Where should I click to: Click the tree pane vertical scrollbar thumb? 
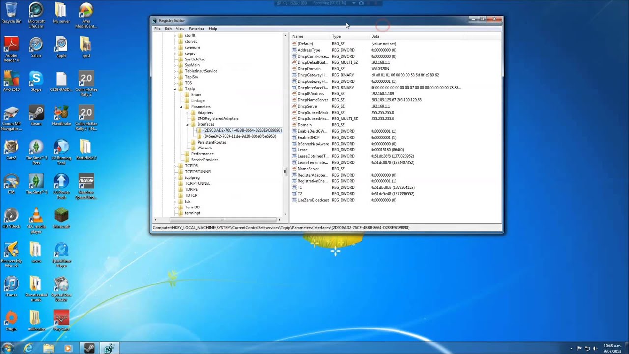(285, 171)
